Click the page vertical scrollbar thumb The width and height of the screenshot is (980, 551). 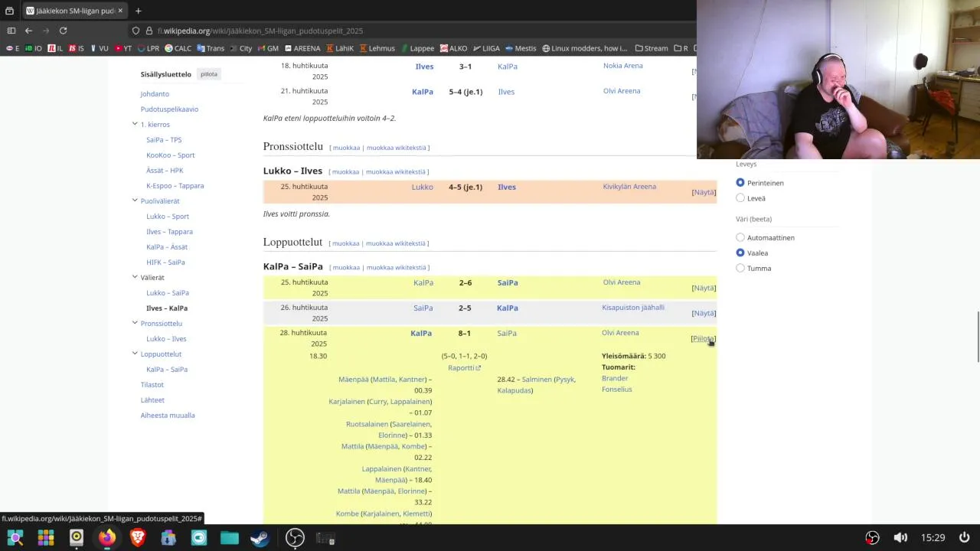tap(978, 338)
